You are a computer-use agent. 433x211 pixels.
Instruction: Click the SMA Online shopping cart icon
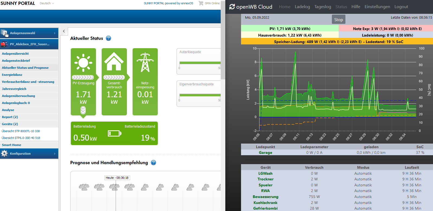(201, 3)
